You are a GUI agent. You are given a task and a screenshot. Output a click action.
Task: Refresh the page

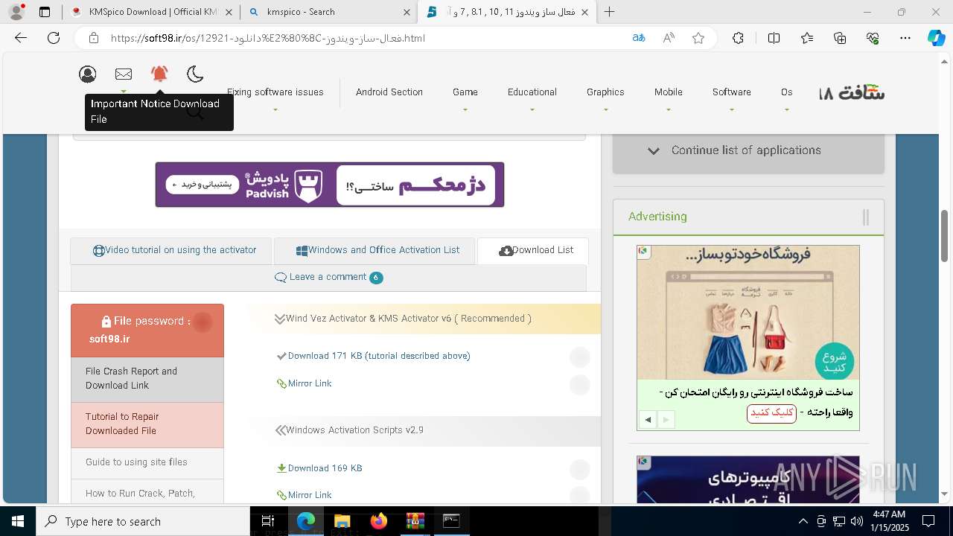click(54, 38)
